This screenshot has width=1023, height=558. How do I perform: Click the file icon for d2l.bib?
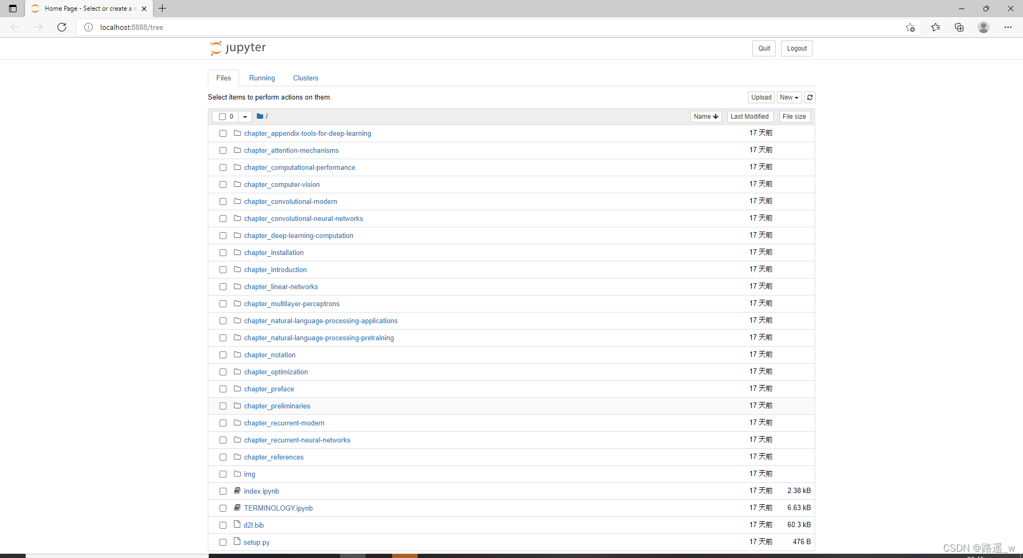point(238,525)
